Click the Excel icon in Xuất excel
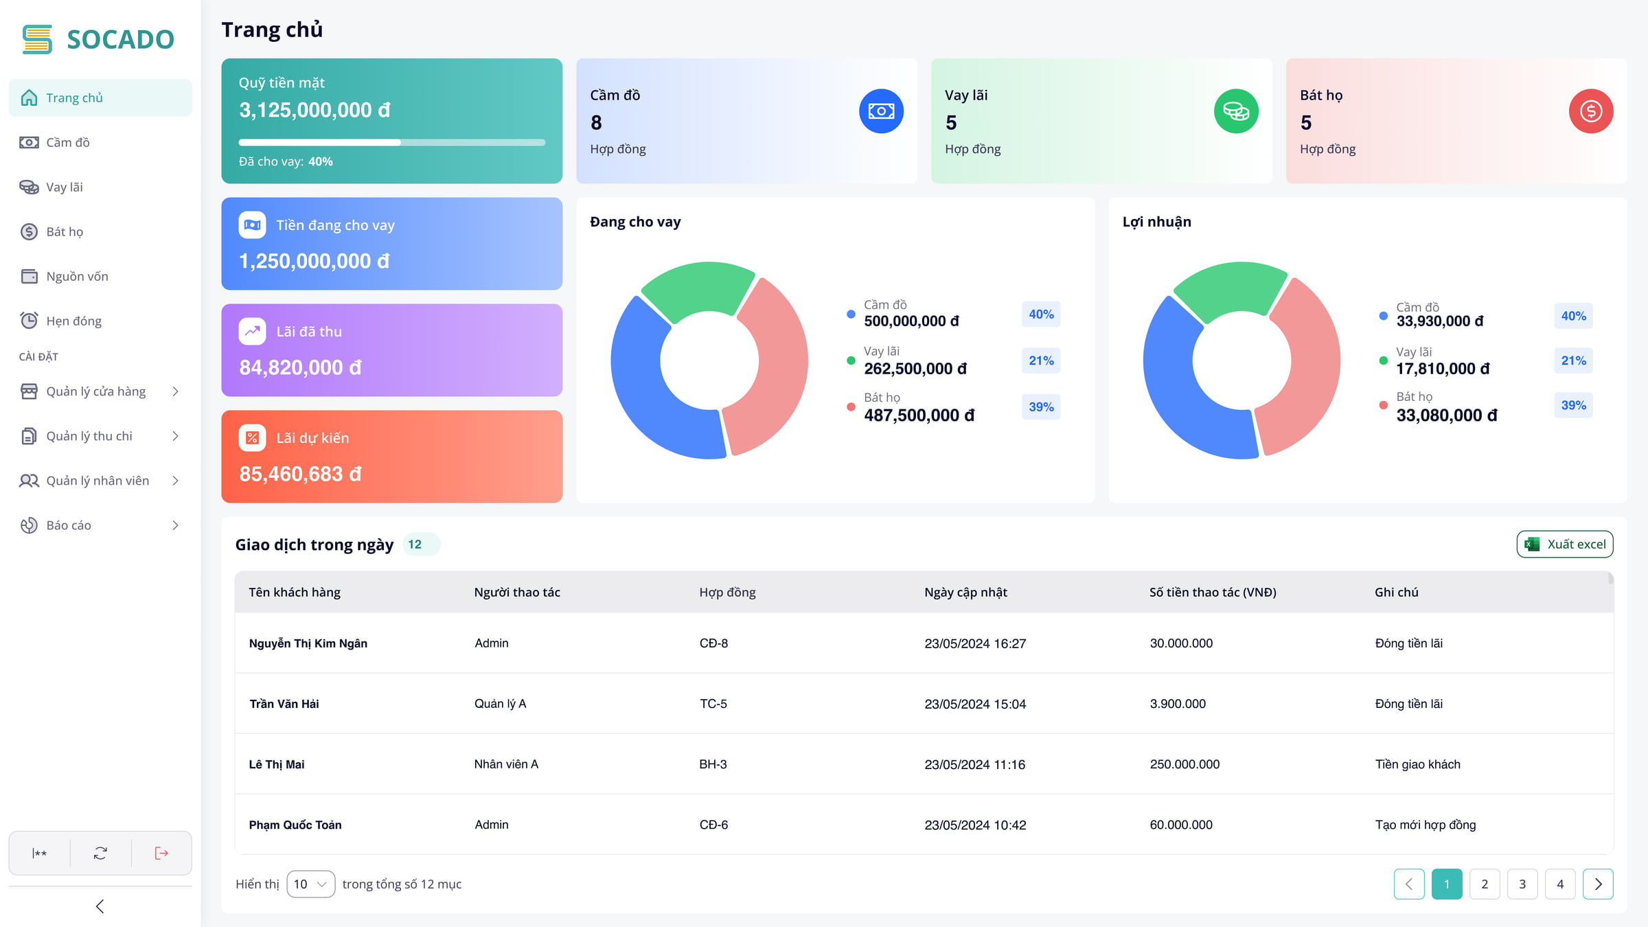Viewport: 1648px width, 927px height. click(1532, 545)
